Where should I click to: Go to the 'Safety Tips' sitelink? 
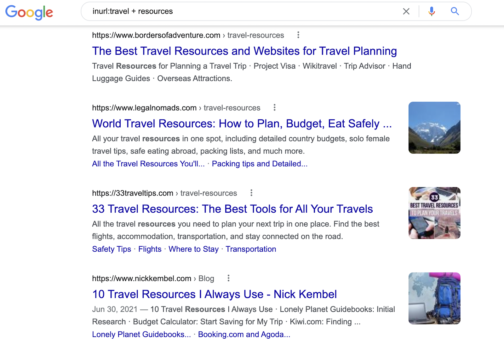point(112,249)
